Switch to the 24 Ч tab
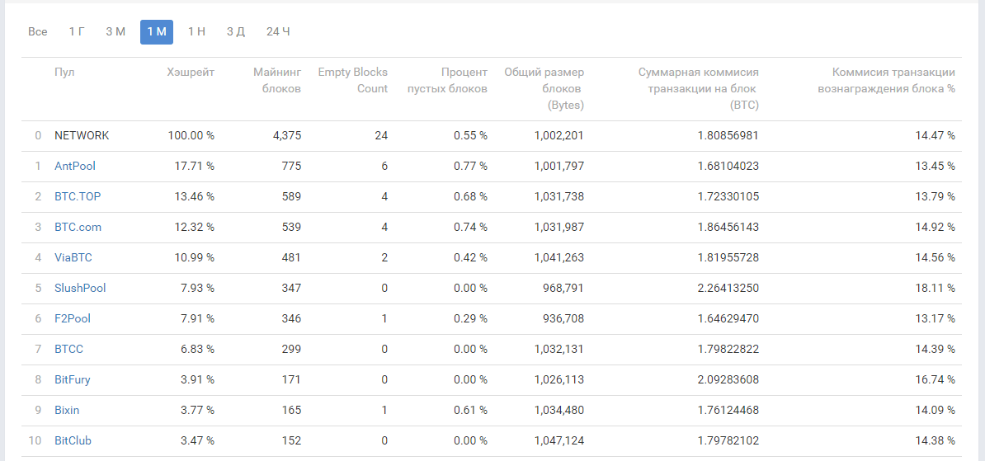985x461 pixels. 278,32
